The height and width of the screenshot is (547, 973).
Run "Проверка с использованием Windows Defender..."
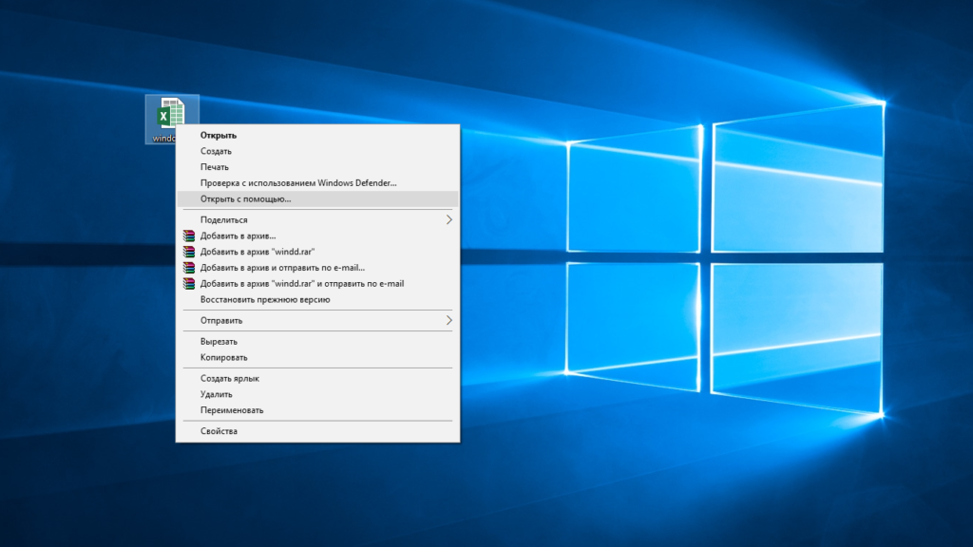[x=298, y=182]
